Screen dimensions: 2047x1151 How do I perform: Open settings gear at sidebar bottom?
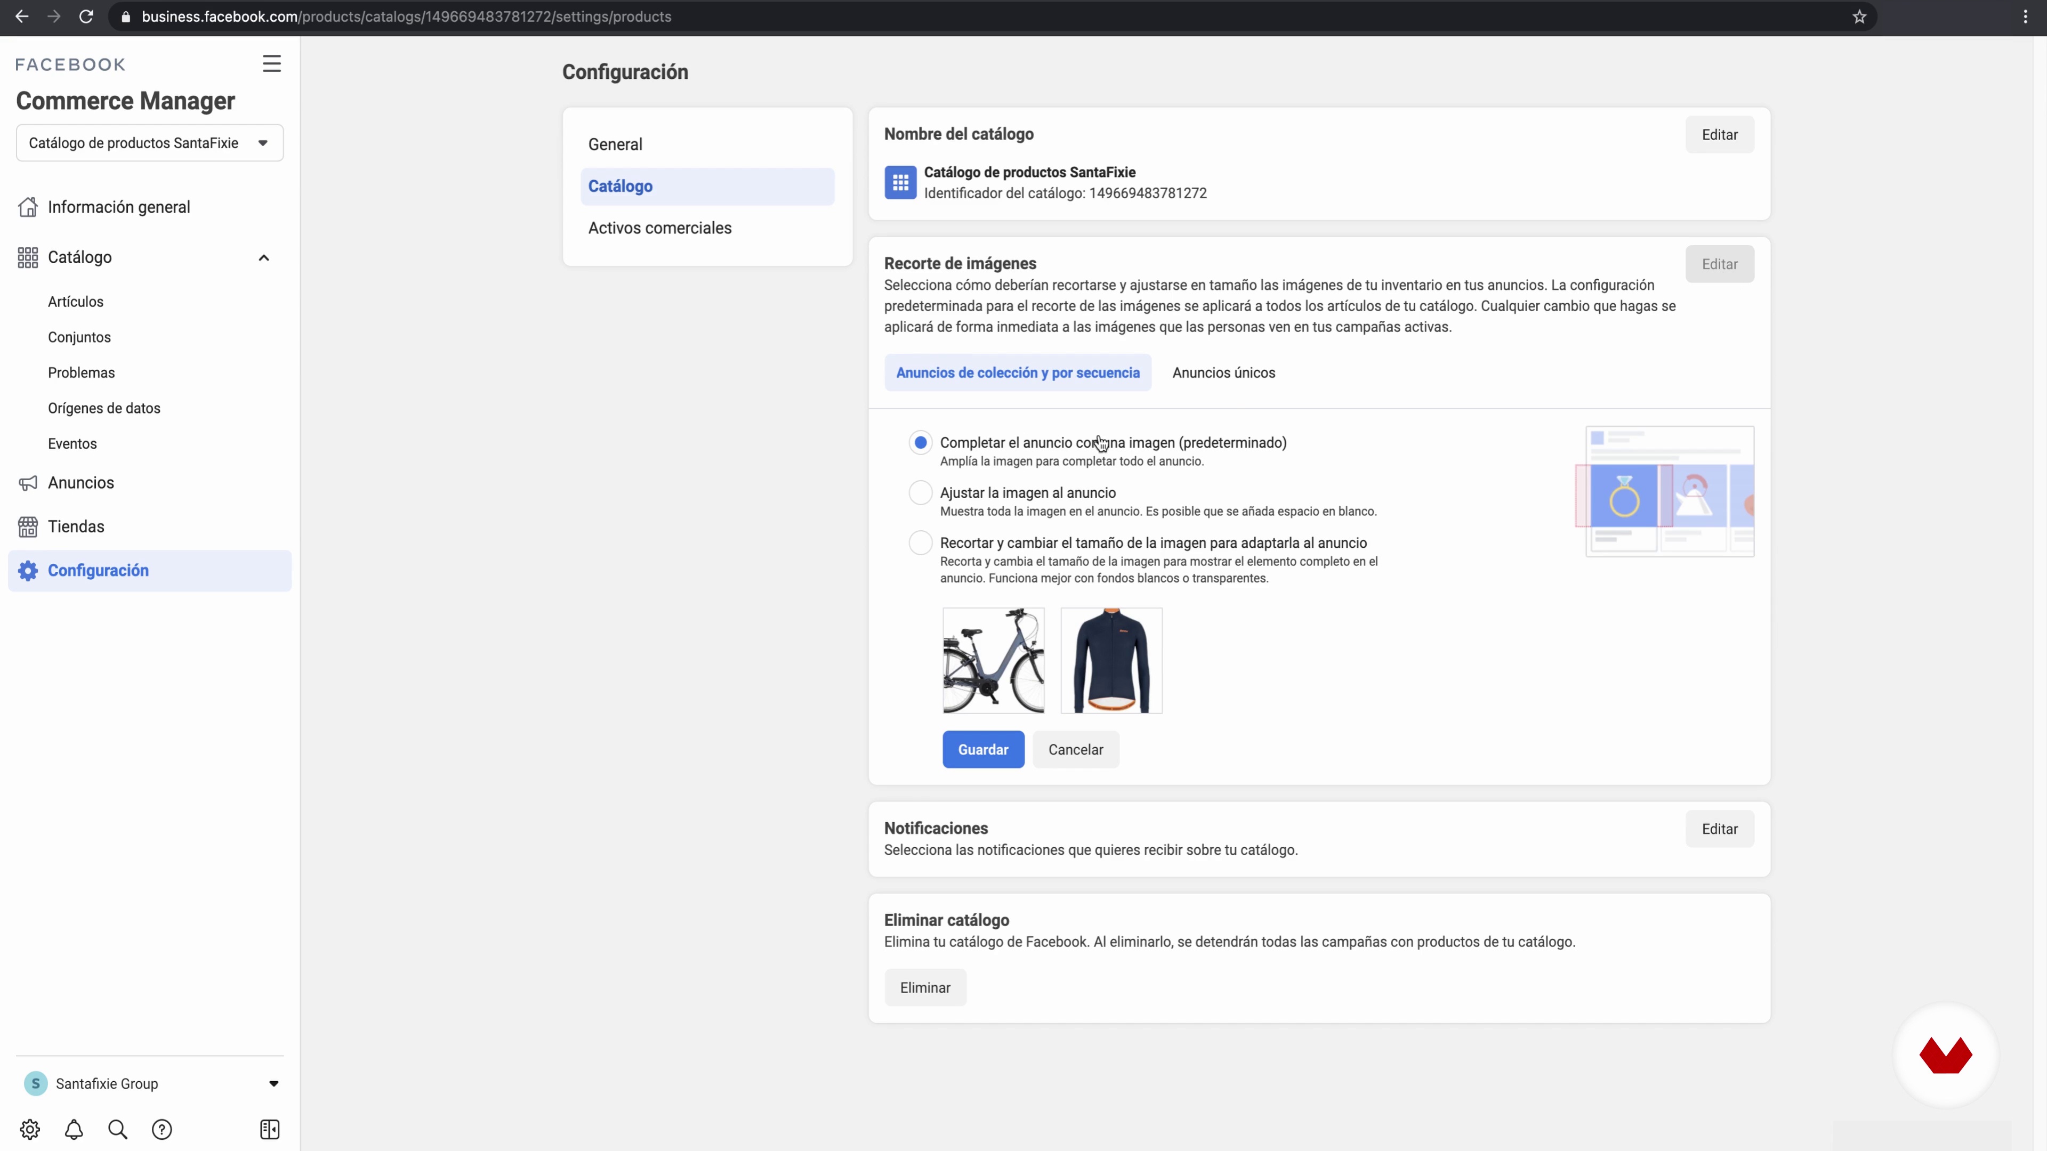(x=30, y=1130)
